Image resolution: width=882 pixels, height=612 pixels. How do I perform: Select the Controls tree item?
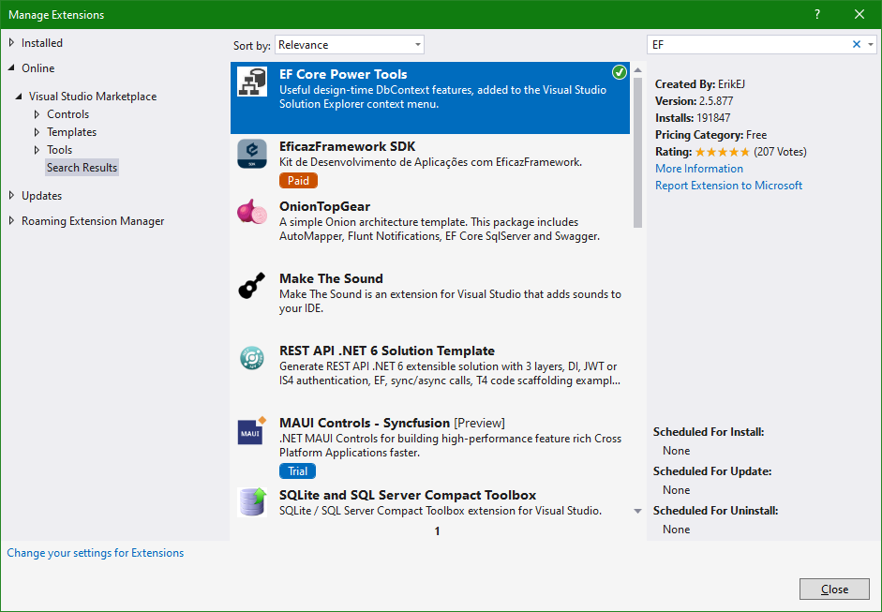pyautogui.click(x=68, y=114)
